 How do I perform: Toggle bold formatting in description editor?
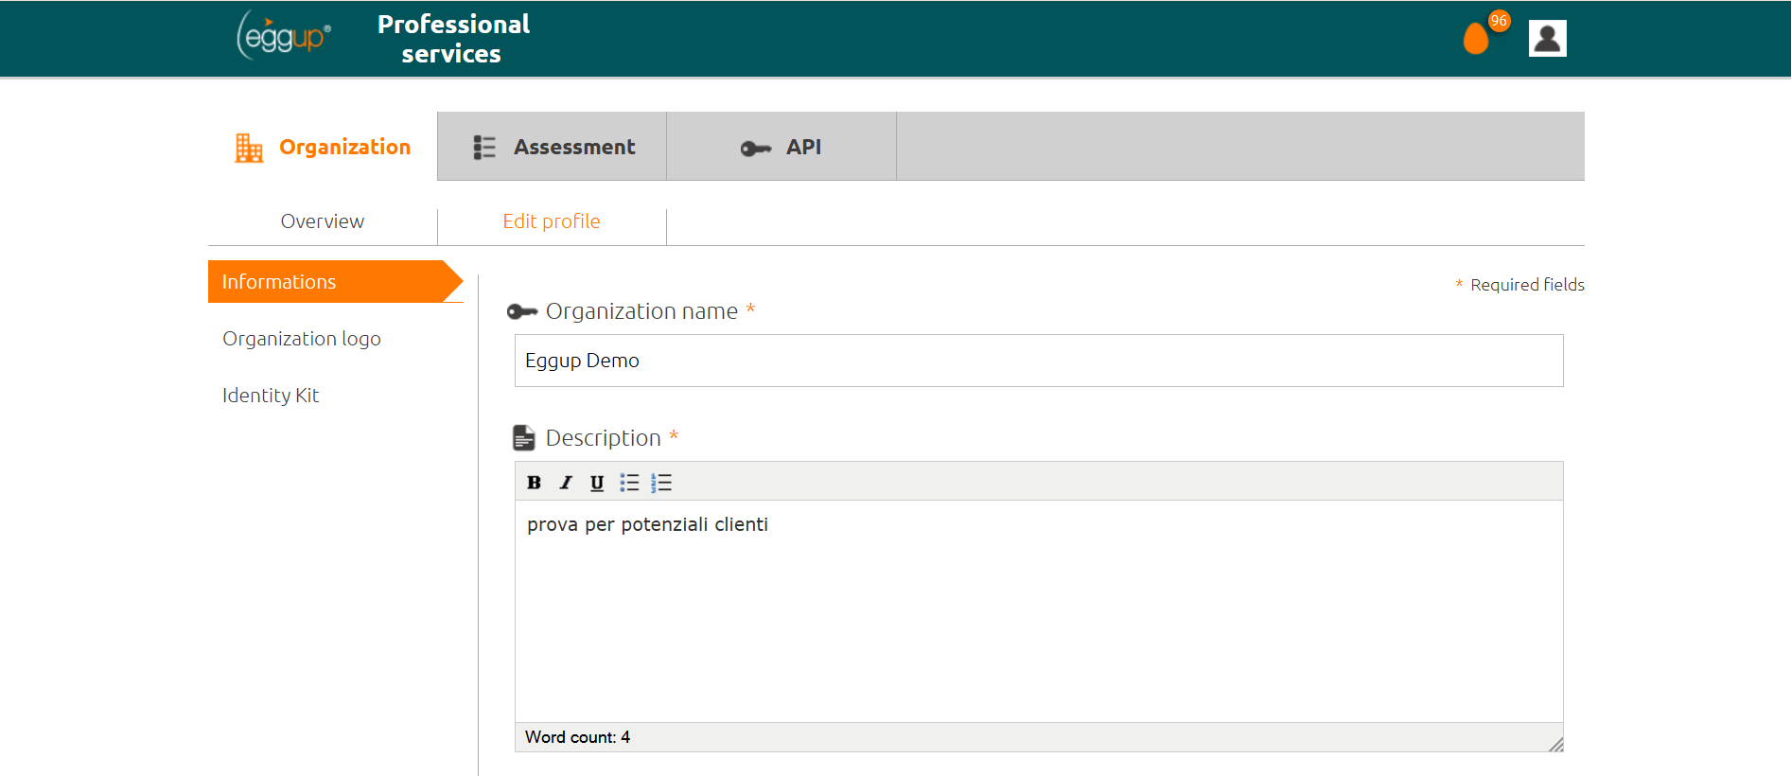click(x=534, y=483)
